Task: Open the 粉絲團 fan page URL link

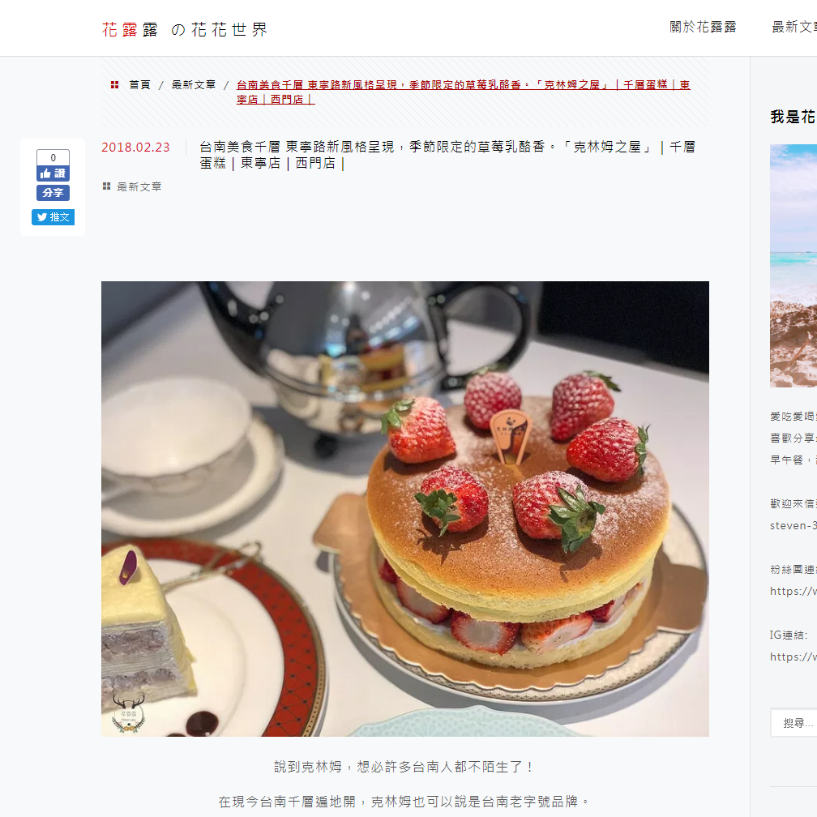Action: (793, 591)
